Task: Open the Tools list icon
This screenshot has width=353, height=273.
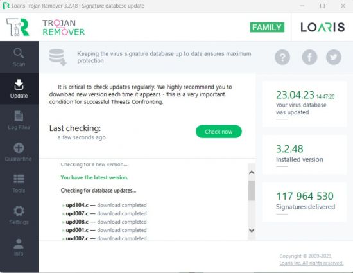Action: coord(19,179)
